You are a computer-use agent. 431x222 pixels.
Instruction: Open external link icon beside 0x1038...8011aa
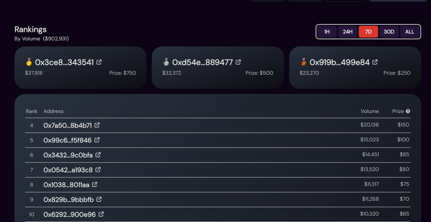(94, 184)
